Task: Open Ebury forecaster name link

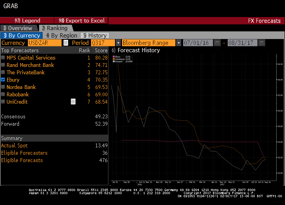Action: pos(13,80)
